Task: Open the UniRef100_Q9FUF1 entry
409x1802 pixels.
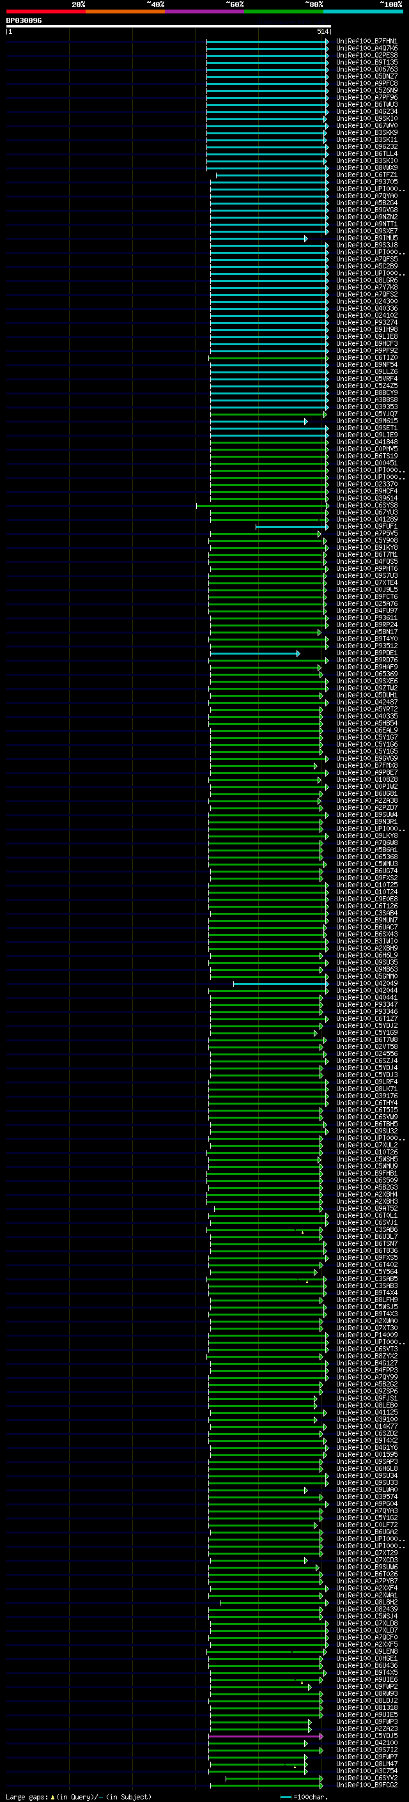Action: point(366,526)
